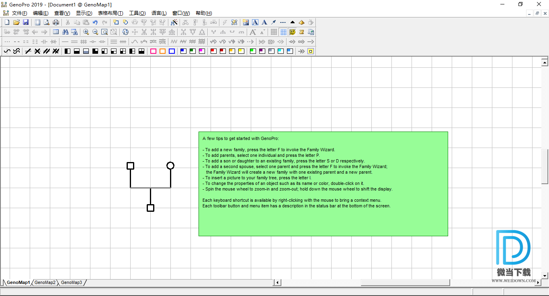Viewport: 549px width, 296px height.
Task: Select the green getting-started tips text box
Action: [323, 184]
